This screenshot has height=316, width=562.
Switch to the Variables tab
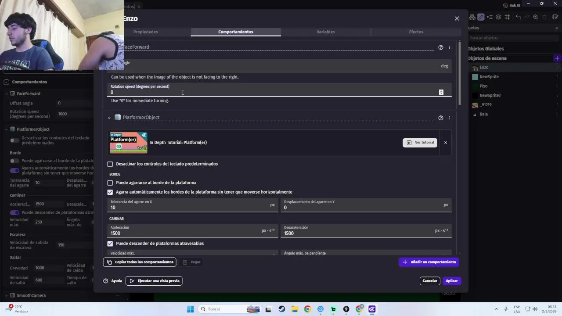pyautogui.click(x=326, y=32)
